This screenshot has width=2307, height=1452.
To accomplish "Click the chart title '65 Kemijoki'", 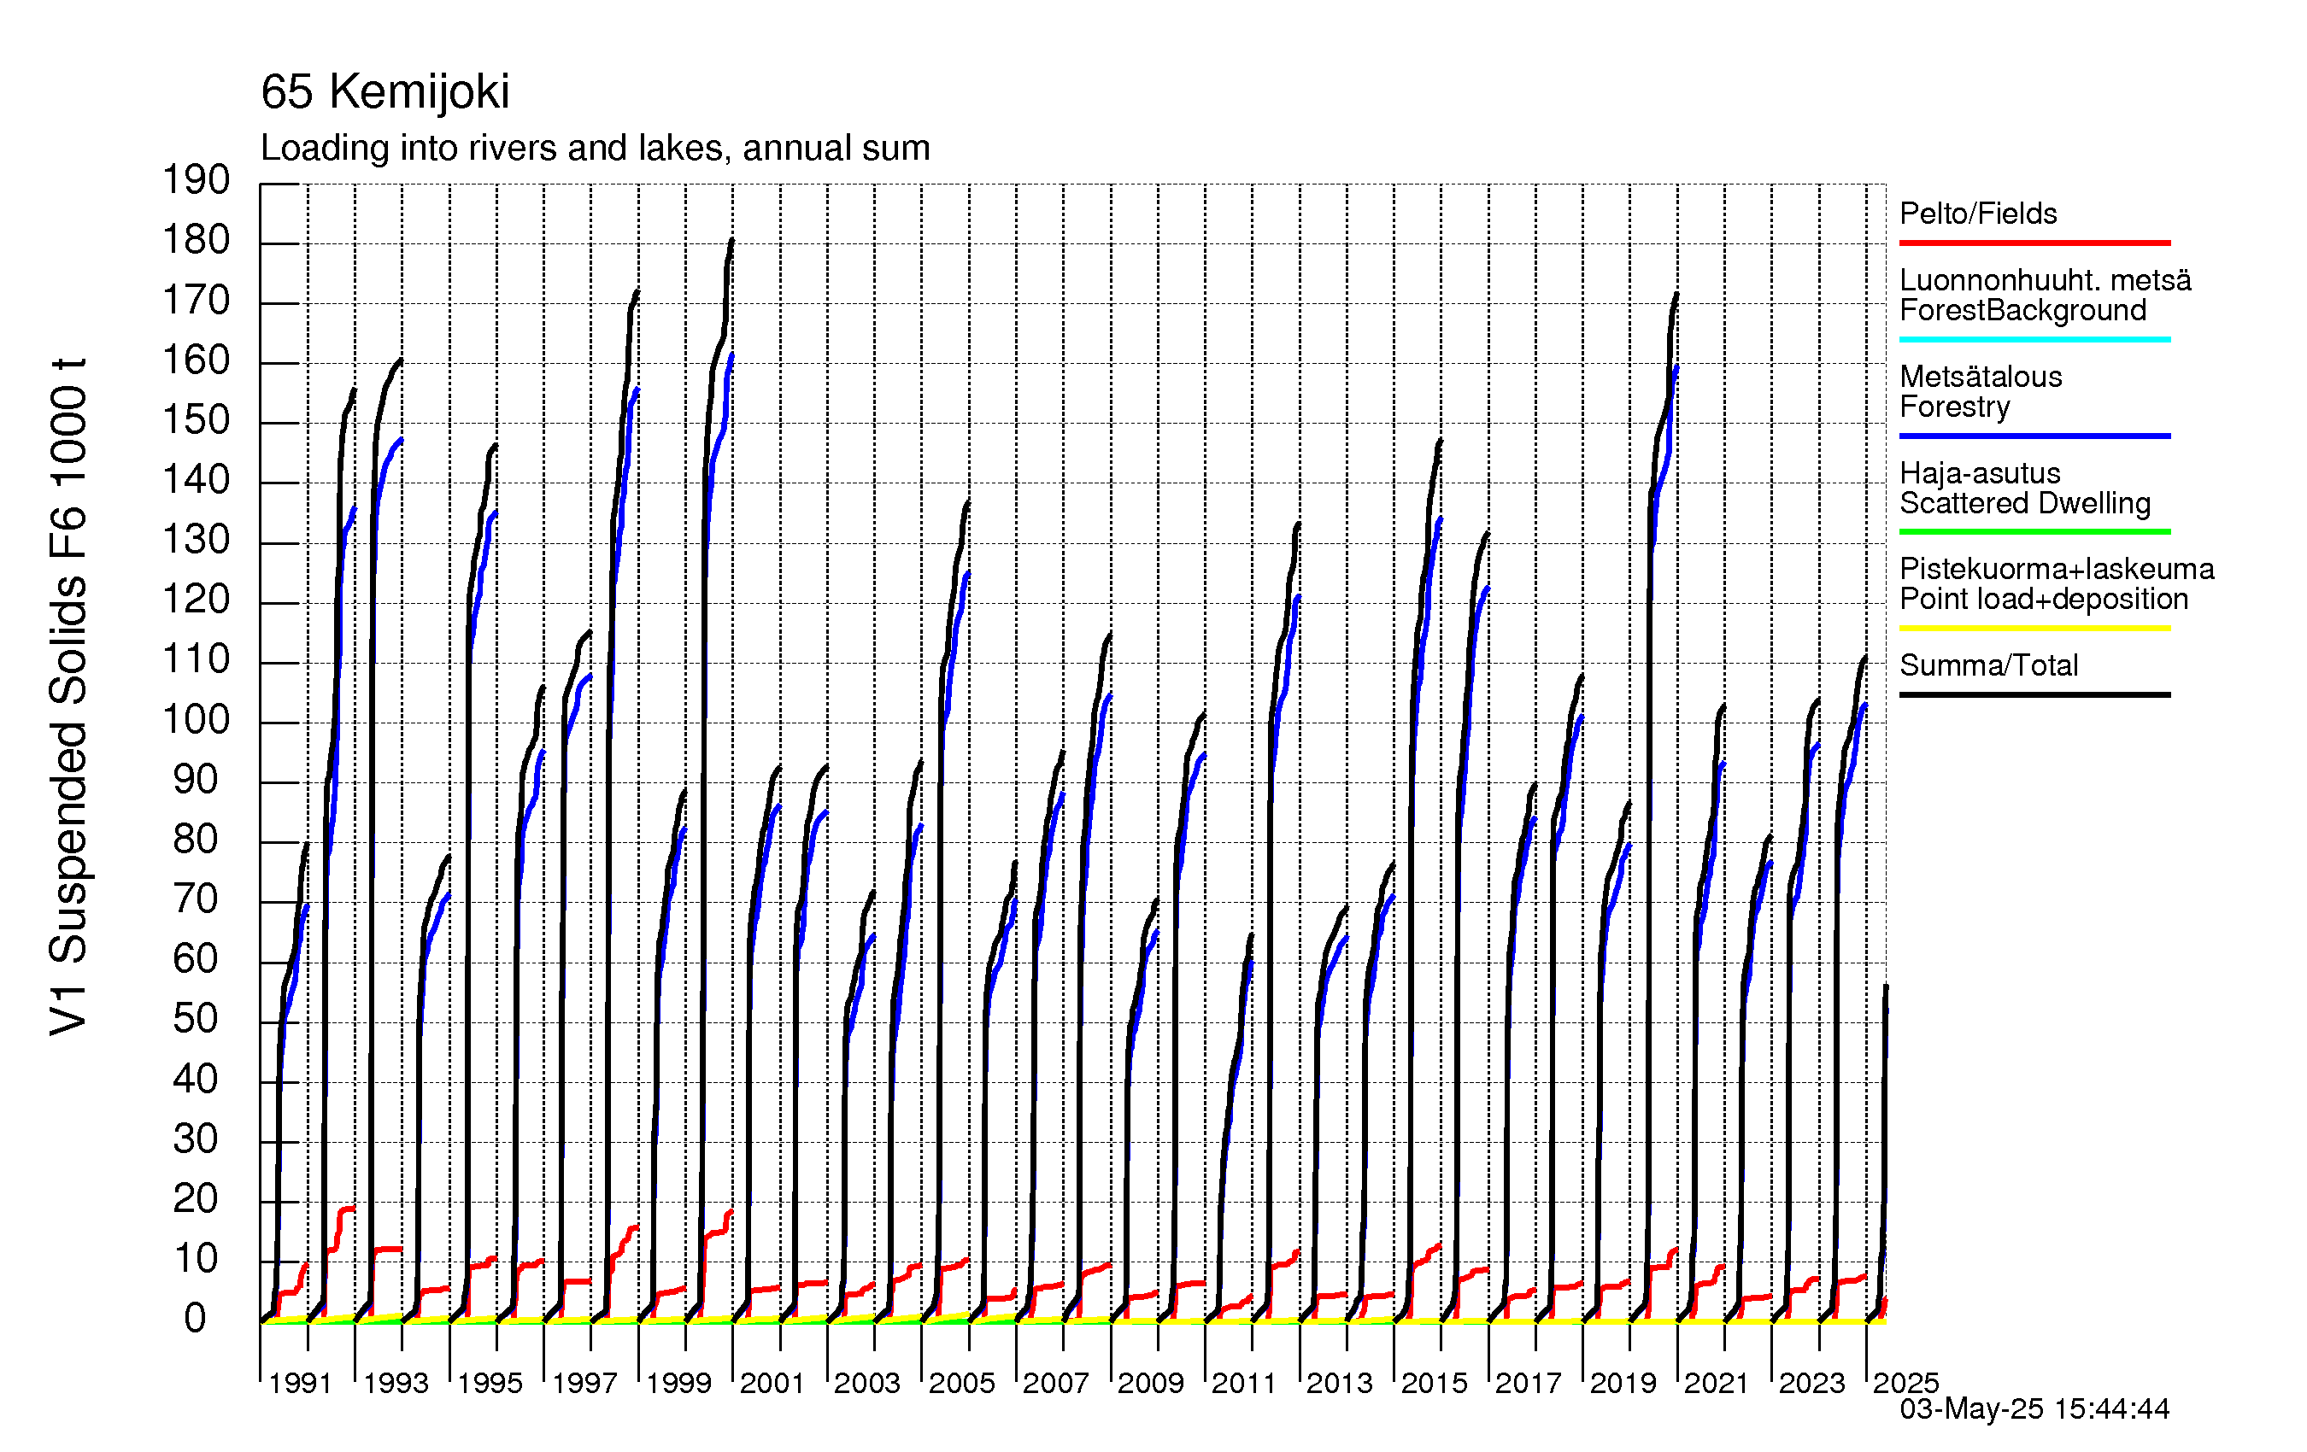I will (385, 93).
